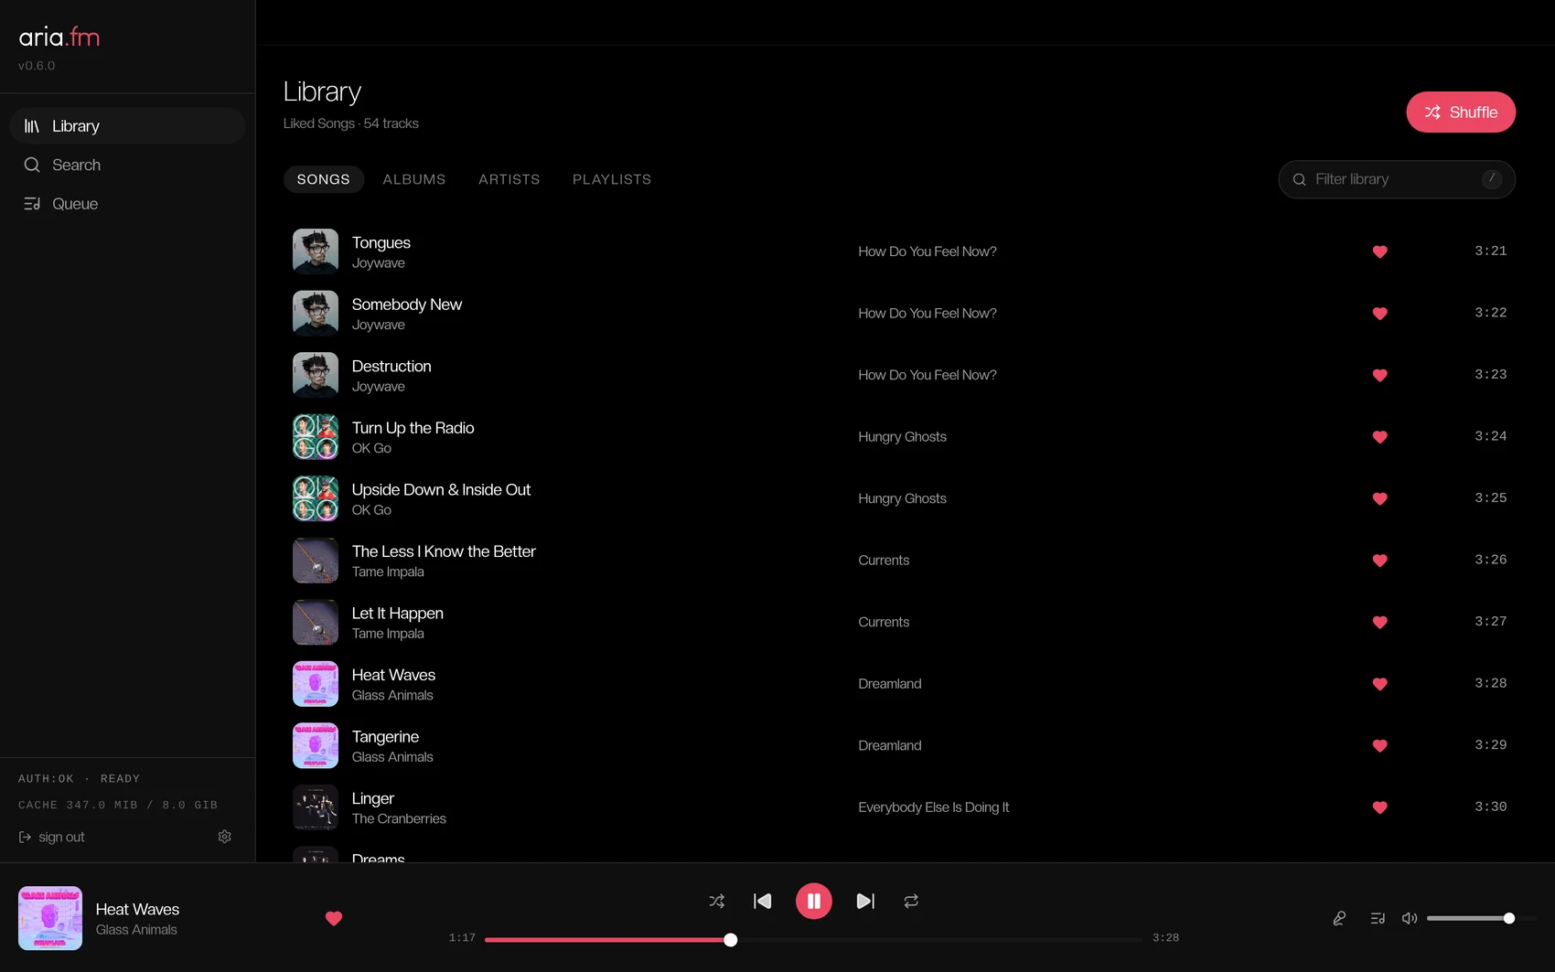Open album Hungry Ghosts on Turn Up the Radio row
This screenshot has height=972, width=1555.
(902, 437)
